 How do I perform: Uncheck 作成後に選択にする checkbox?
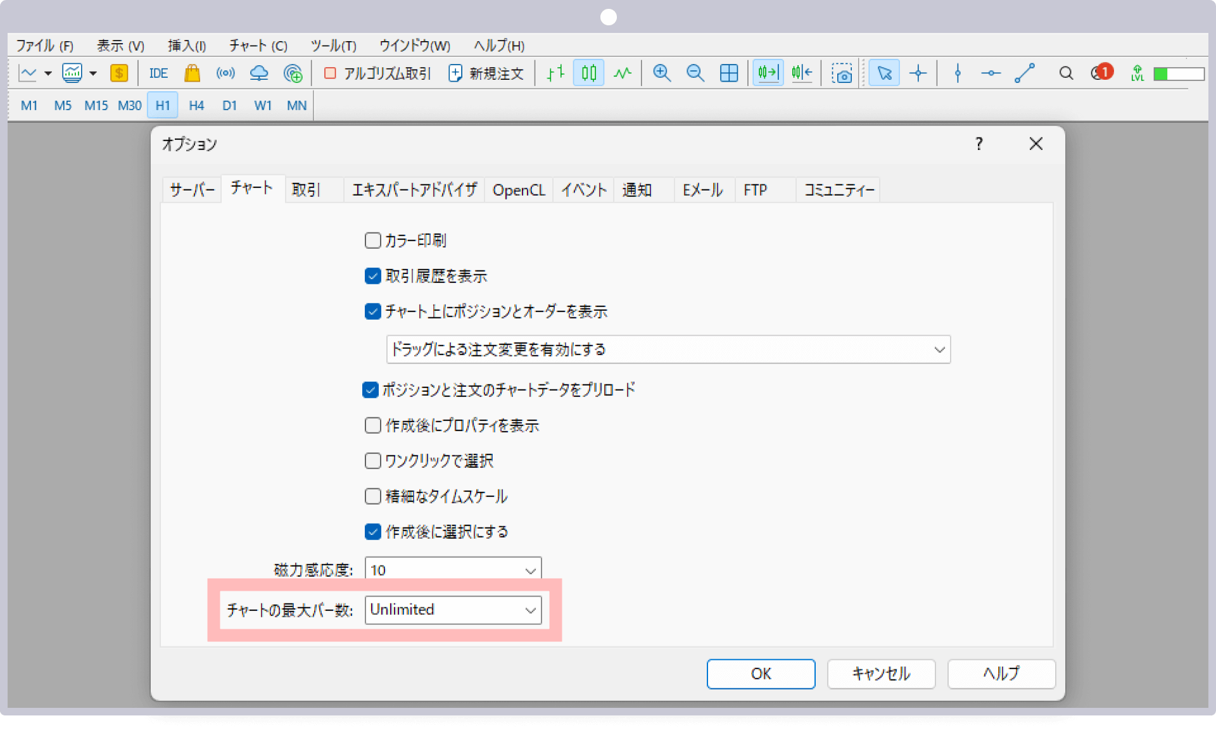pos(372,532)
